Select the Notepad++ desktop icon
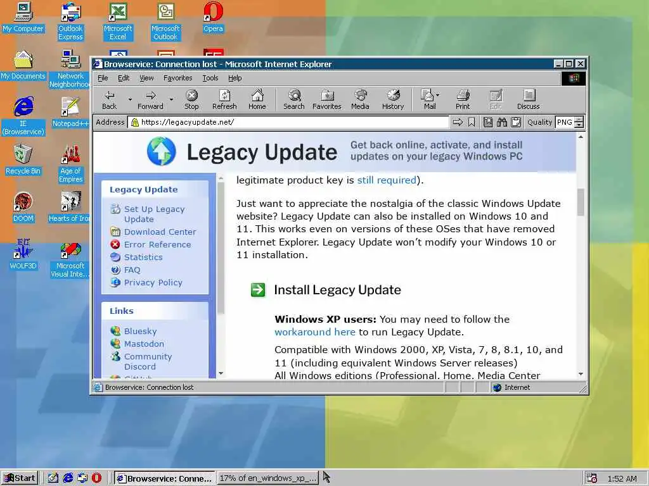This screenshot has height=486, width=649. click(x=70, y=111)
